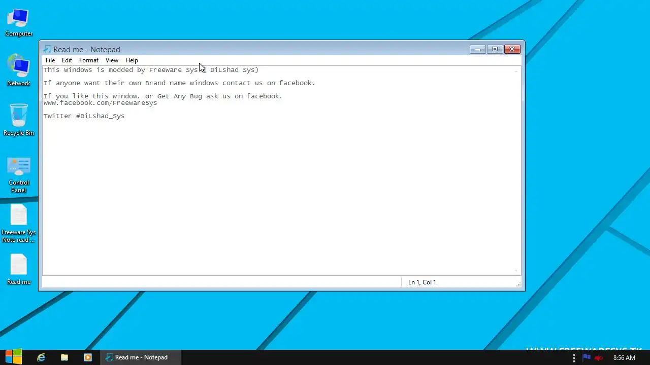
Task: Click the www.facebook.com/FreewareSys text line
Action: point(101,103)
